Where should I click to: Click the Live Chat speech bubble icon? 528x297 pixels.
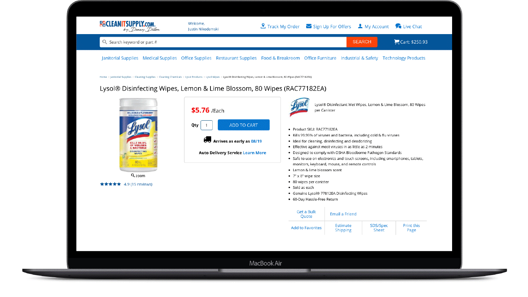click(398, 26)
